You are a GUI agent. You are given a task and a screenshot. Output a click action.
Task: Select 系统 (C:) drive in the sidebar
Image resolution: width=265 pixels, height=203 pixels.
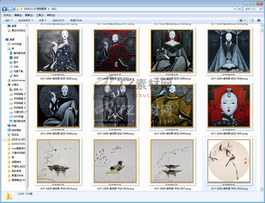(18, 89)
